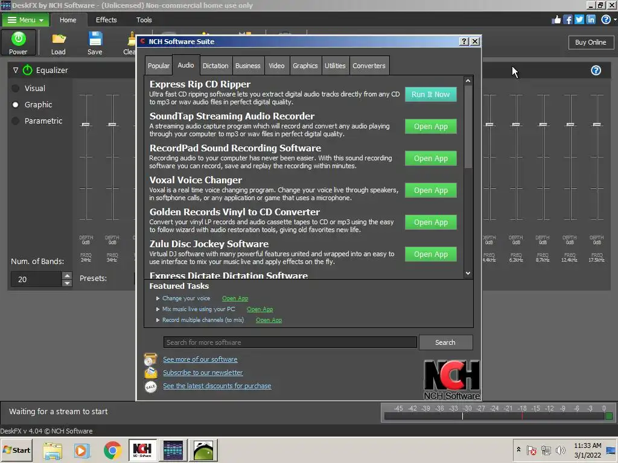The image size is (618, 463).
Task: Switch to the Video tab
Action: (276, 66)
